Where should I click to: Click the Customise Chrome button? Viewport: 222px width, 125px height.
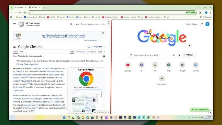pyautogui.click(x=200, y=110)
